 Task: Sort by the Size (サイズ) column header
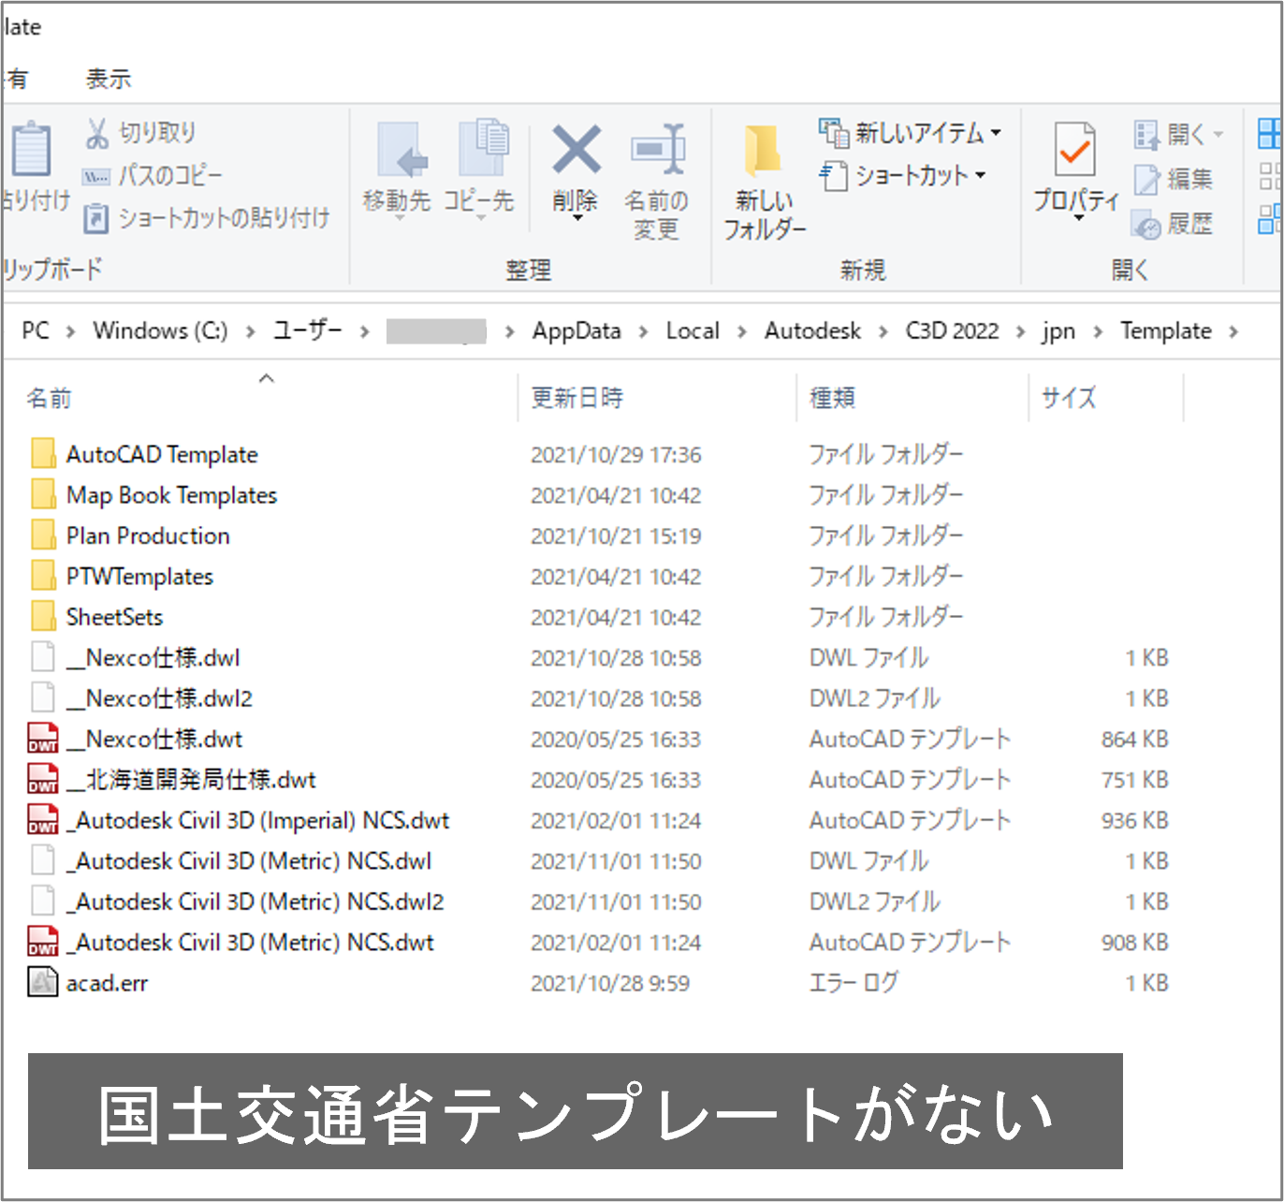coord(1068,398)
